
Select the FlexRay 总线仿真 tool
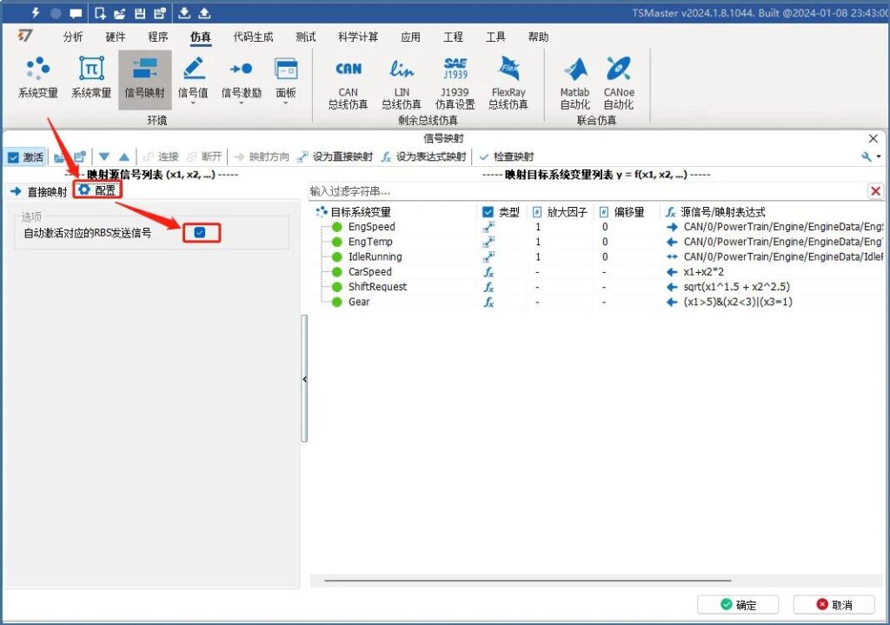tap(508, 80)
